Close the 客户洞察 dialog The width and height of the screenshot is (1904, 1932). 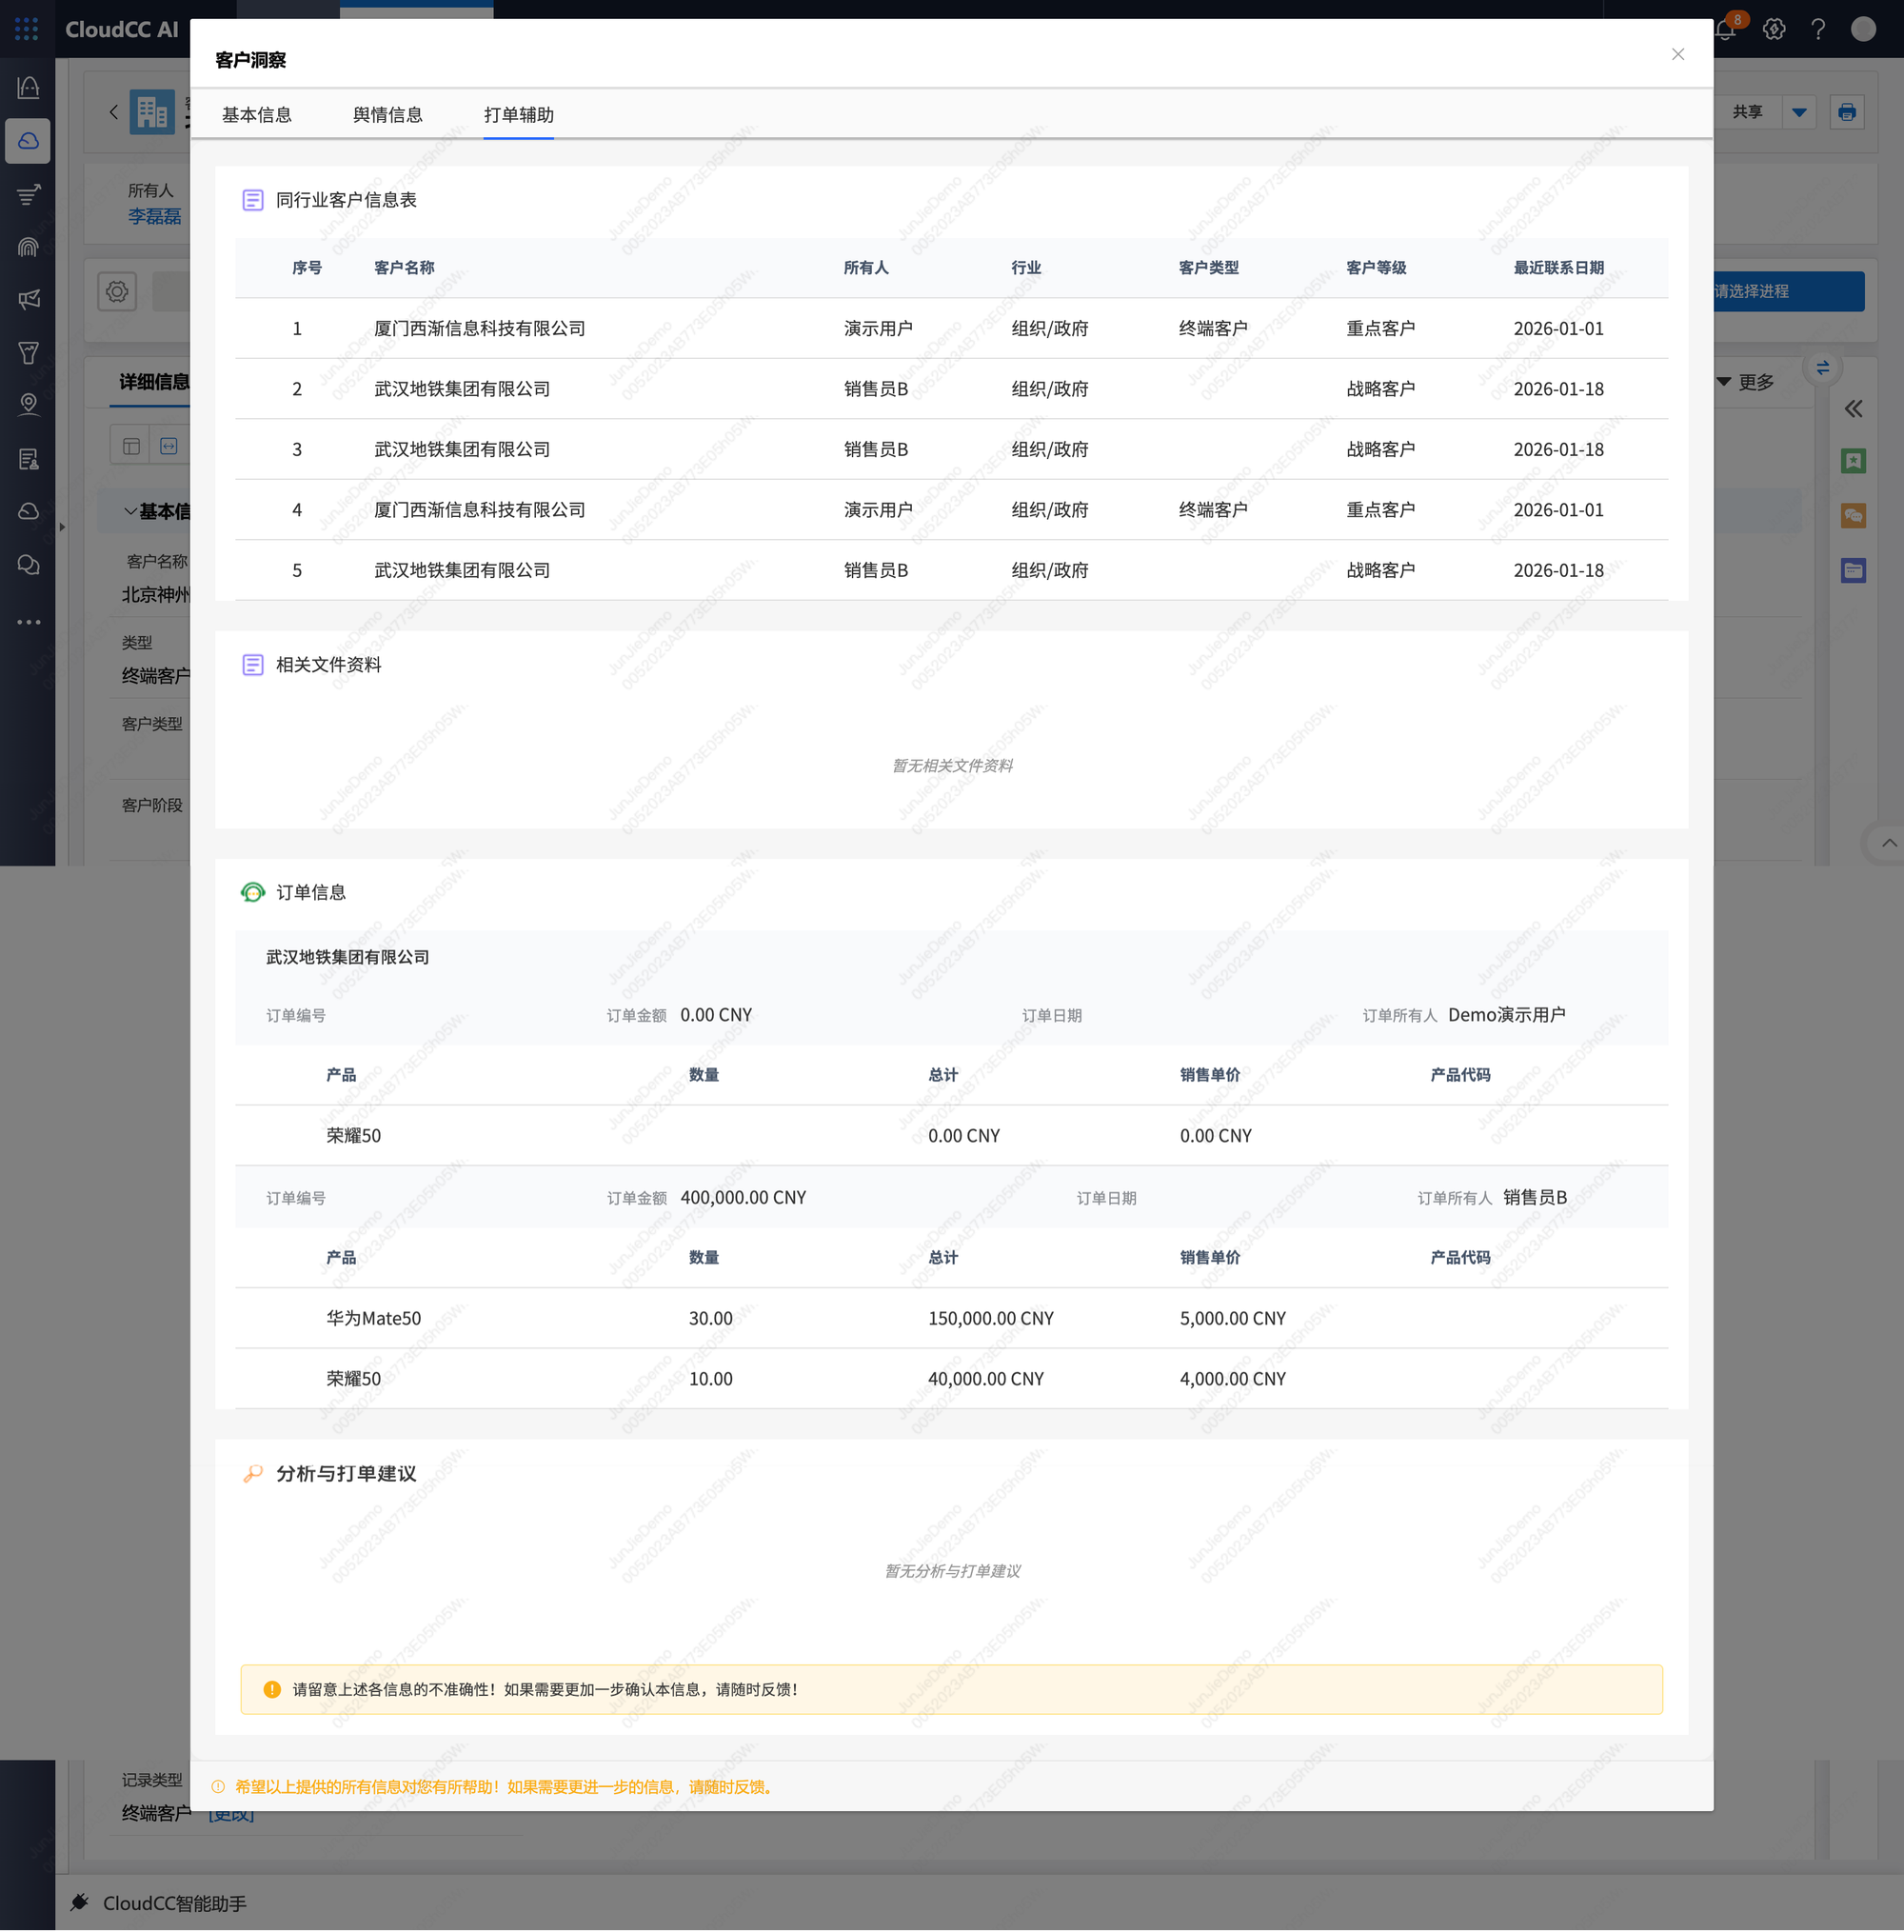(x=1678, y=54)
